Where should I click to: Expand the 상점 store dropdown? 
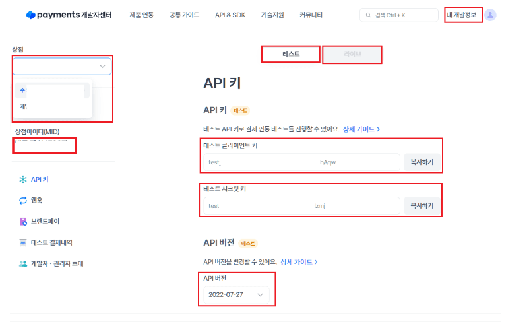62,66
